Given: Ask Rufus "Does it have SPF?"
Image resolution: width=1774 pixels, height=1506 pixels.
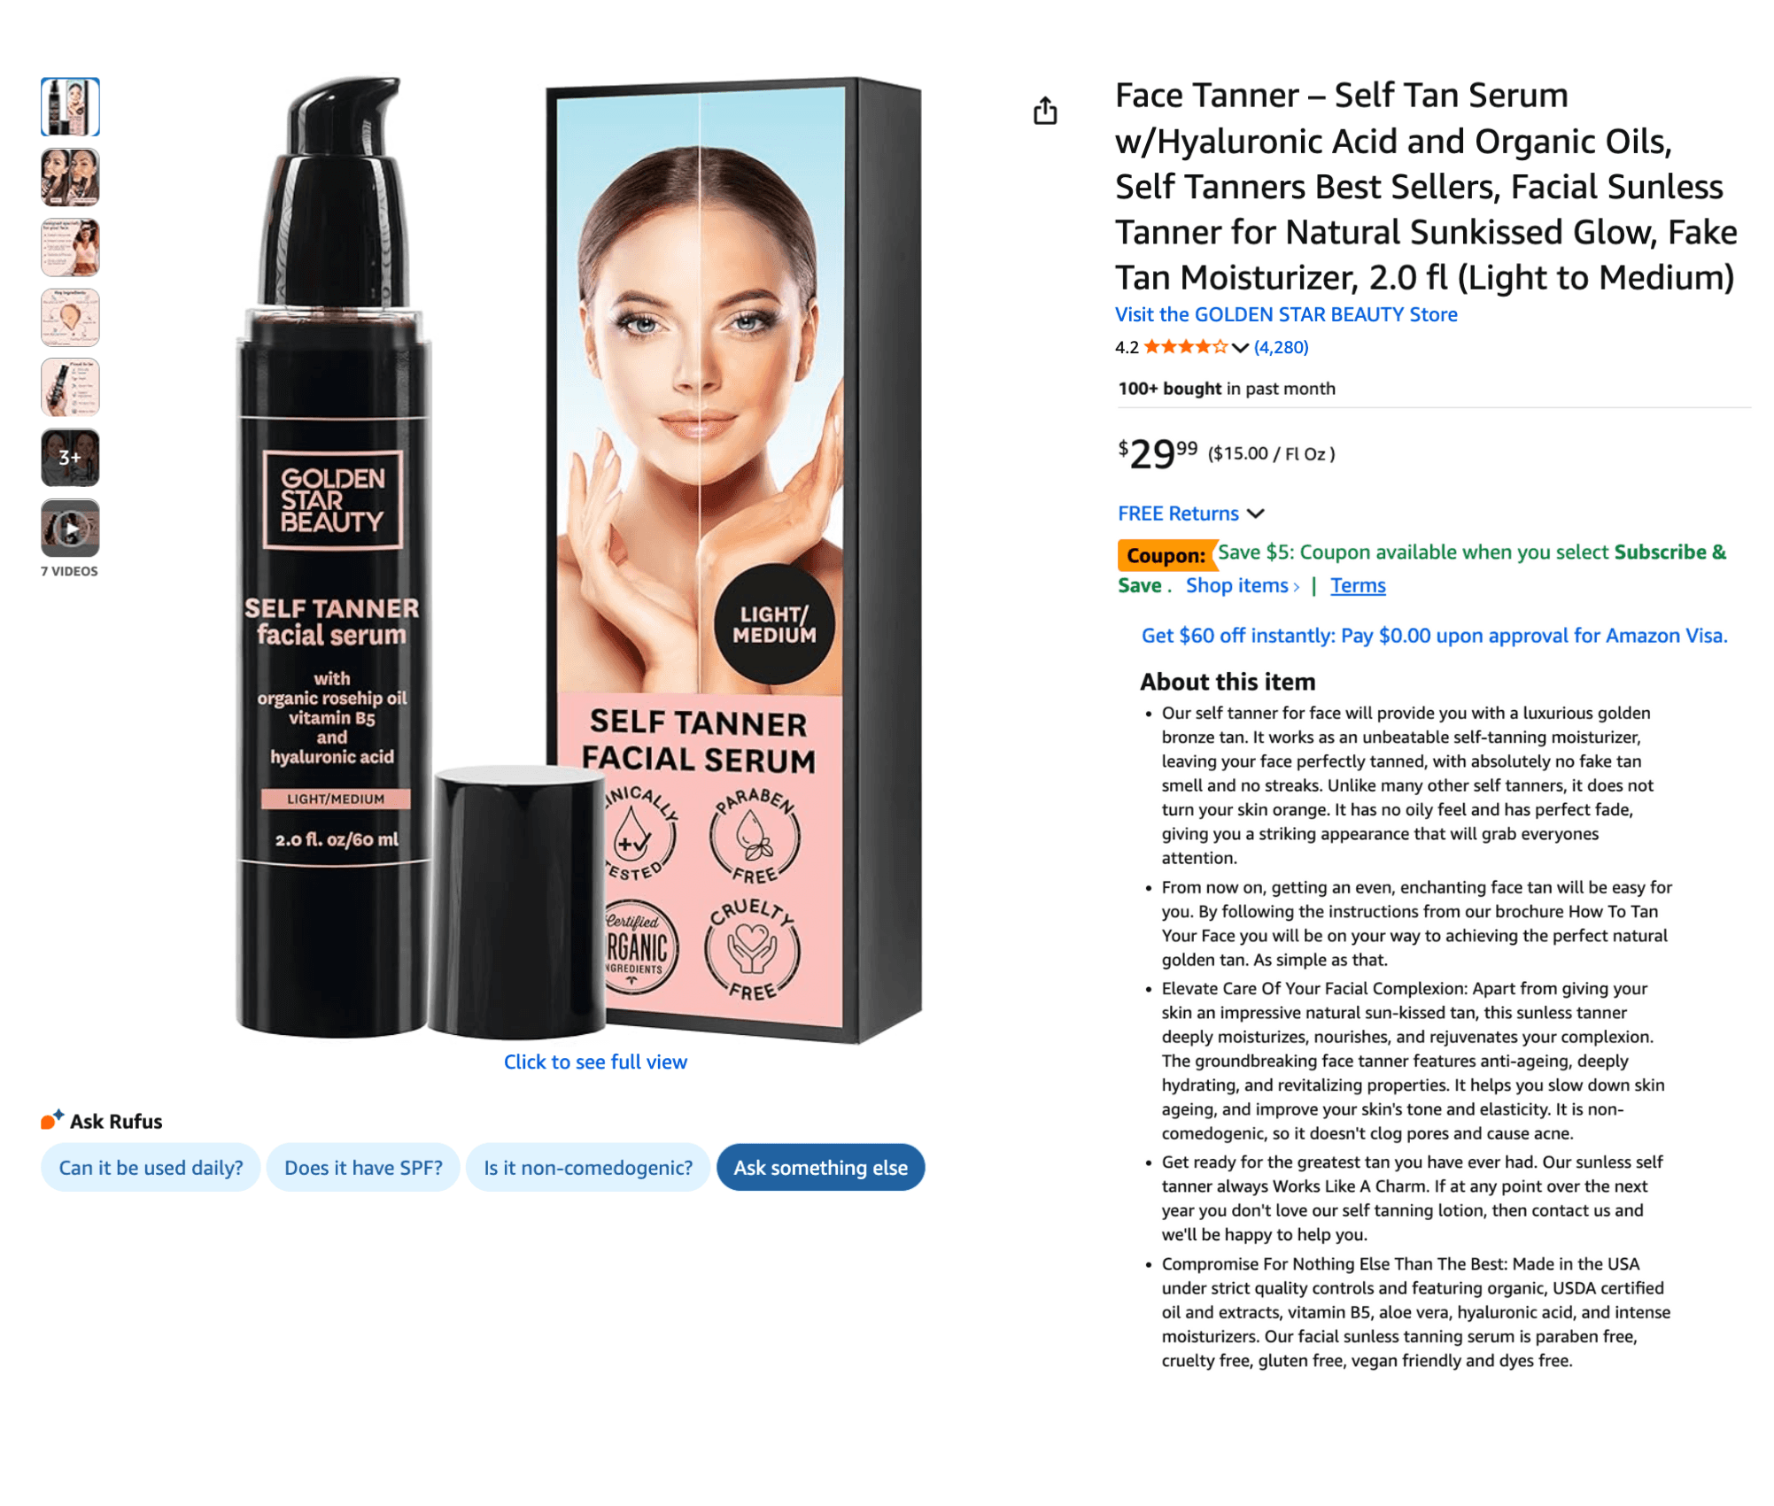Looking at the screenshot, I should [x=363, y=1167].
